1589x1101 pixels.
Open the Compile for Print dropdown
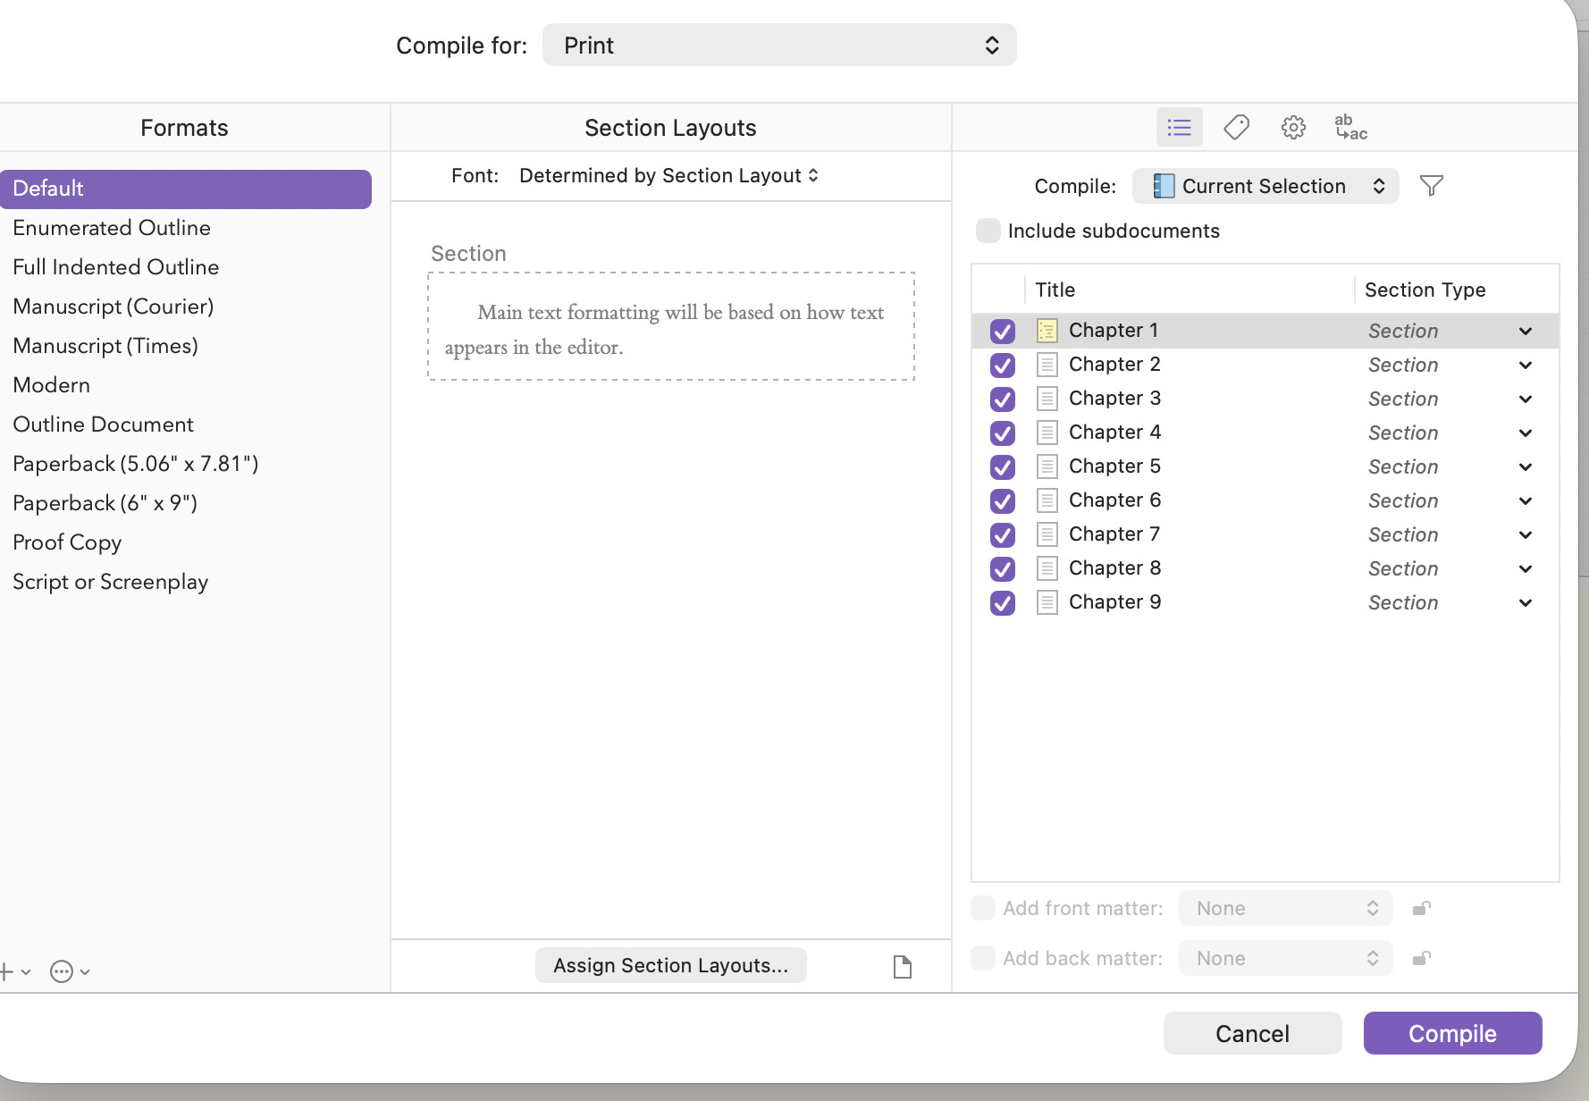[x=778, y=46]
